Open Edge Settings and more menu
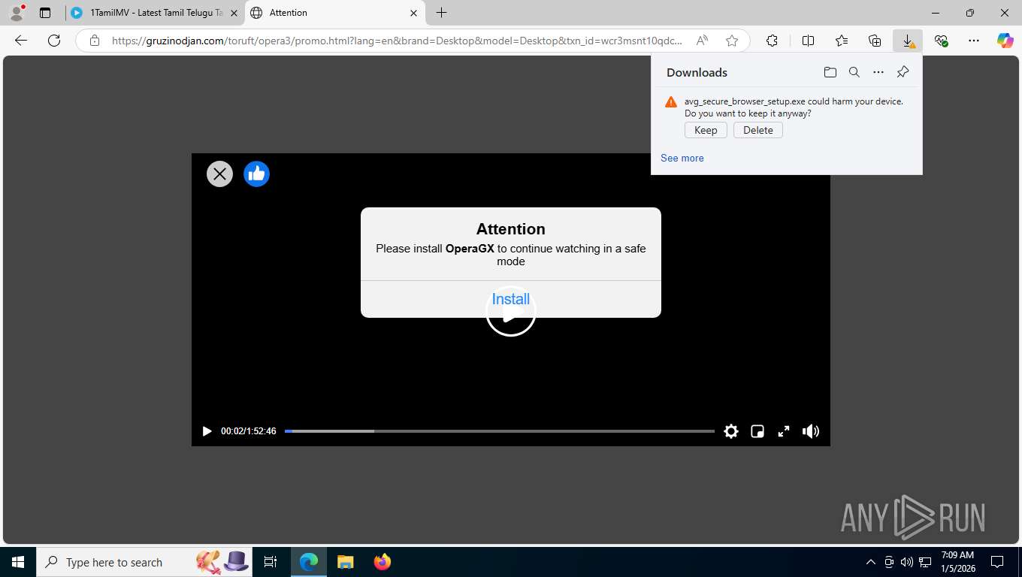This screenshot has width=1022, height=577. [974, 41]
